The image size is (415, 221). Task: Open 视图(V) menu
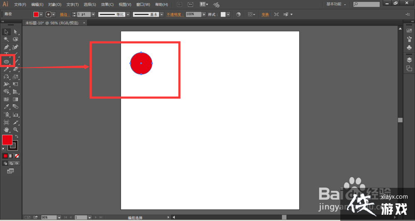click(125, 5)
